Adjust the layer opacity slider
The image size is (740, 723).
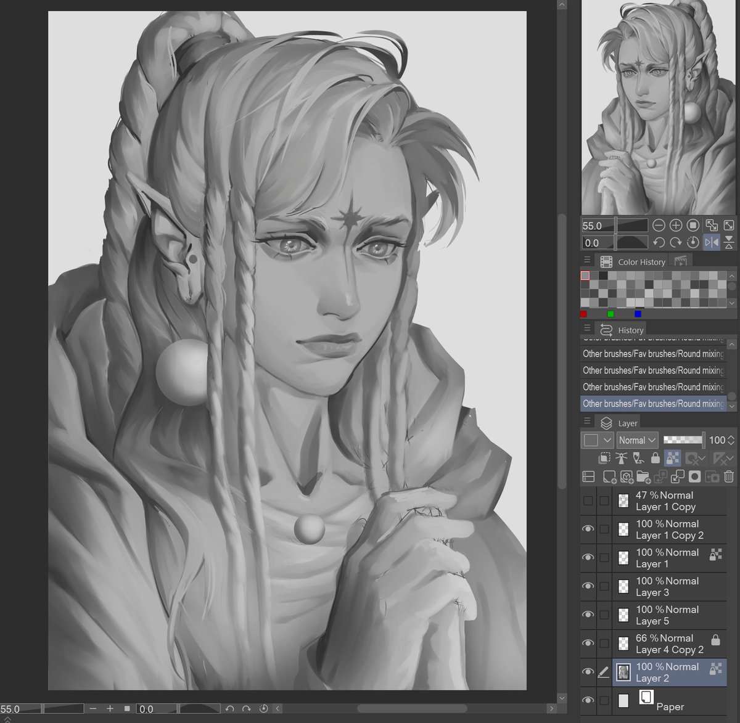point(684,439)
